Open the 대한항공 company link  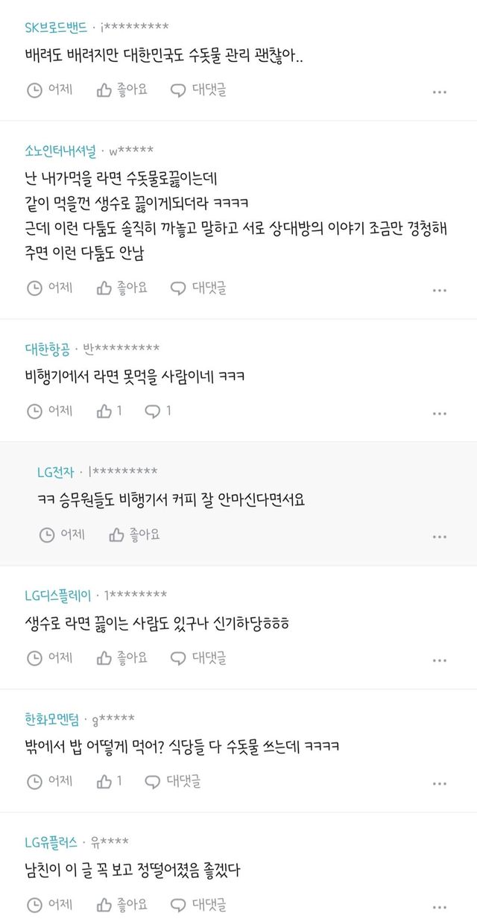(47, 348)
